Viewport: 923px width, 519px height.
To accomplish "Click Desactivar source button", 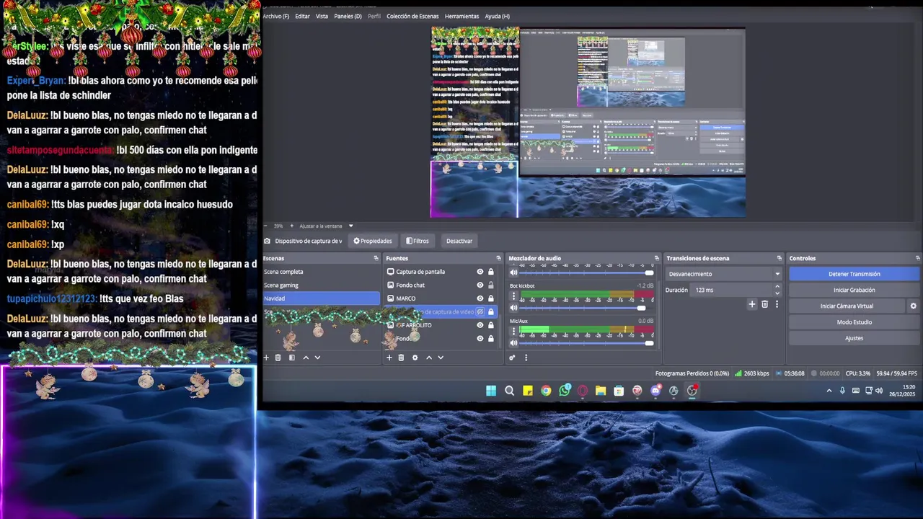I will (459, 241).
